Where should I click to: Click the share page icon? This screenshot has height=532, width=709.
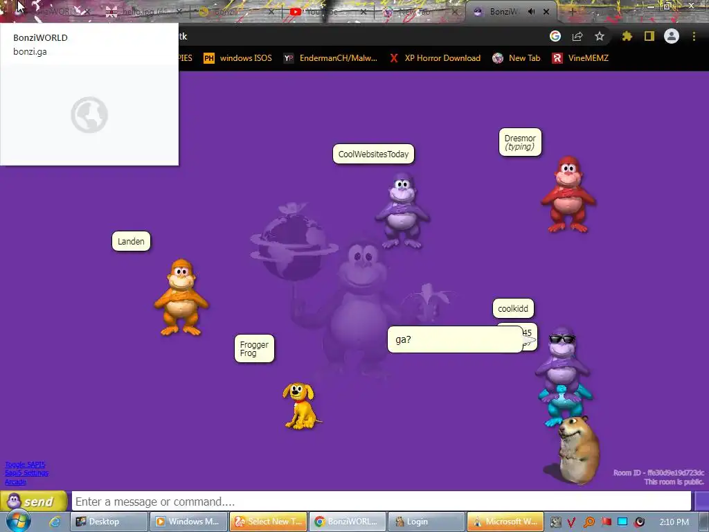click(x=577, y=36)
